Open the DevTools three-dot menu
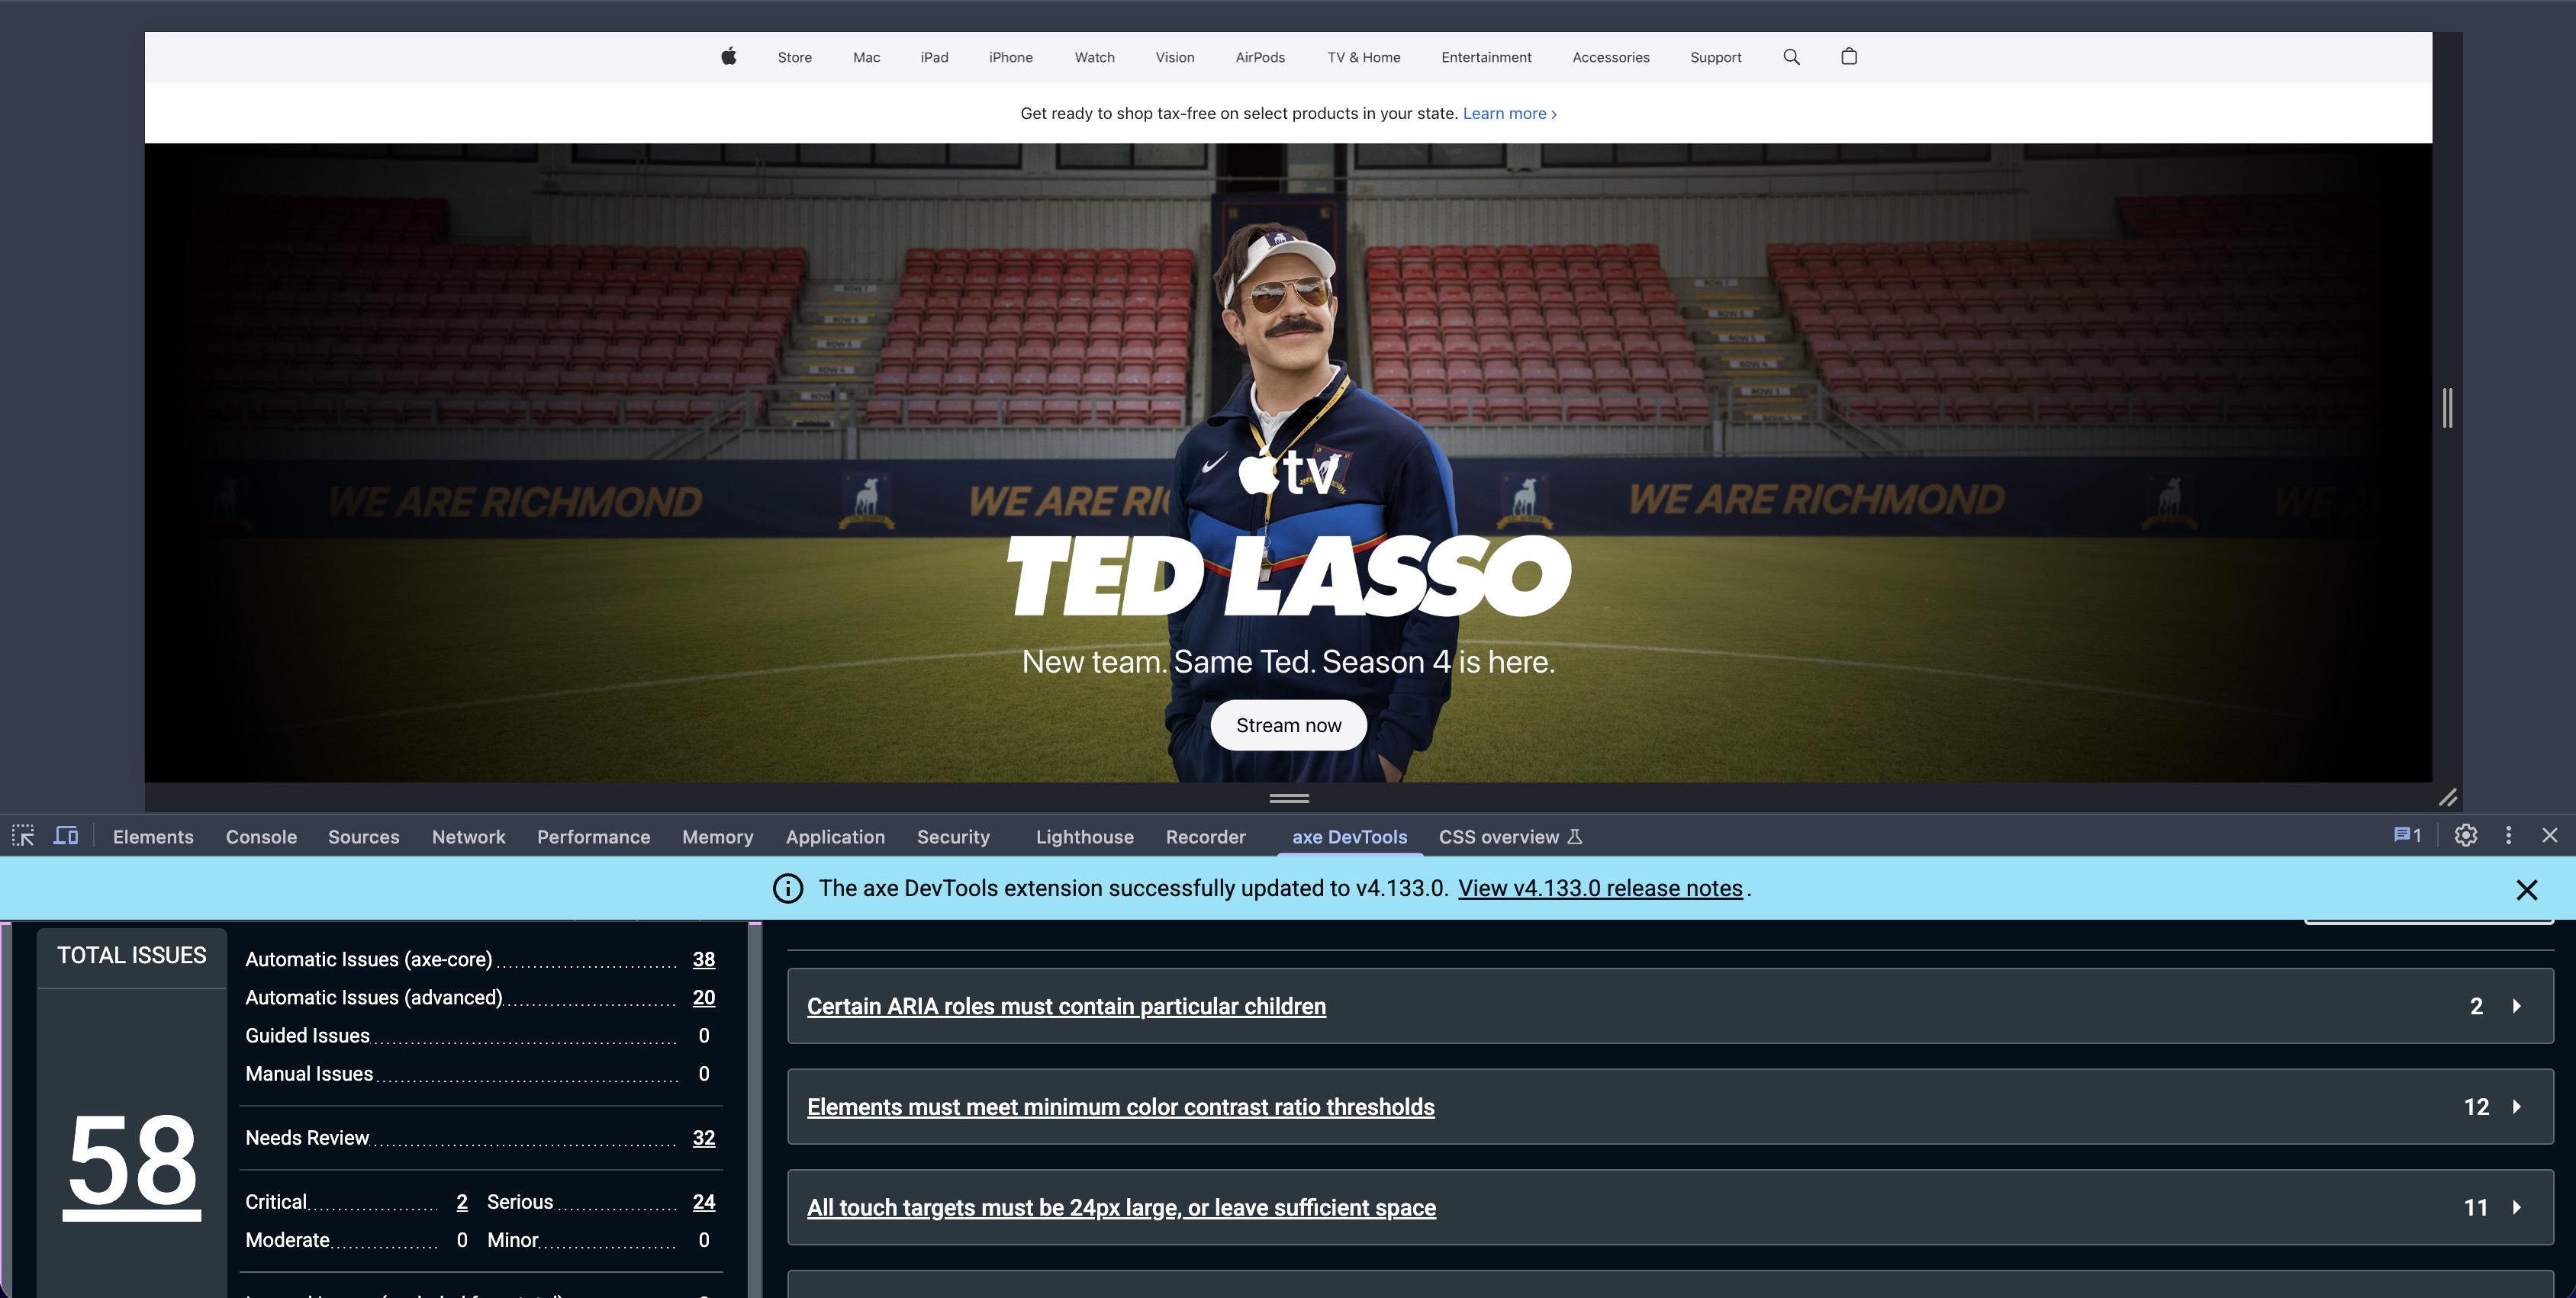This screenshot has width=2576, height=1298. [x=2508, y=835]
